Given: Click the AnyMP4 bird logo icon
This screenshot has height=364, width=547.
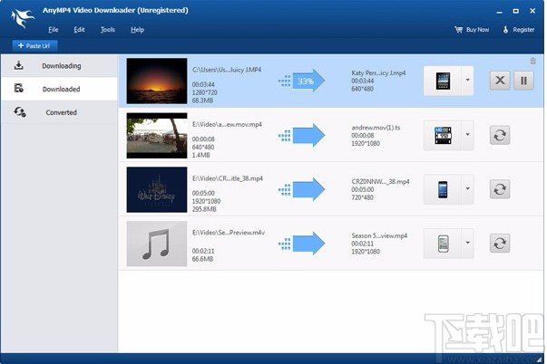Looking at the screenshot, I should (23, 18).
